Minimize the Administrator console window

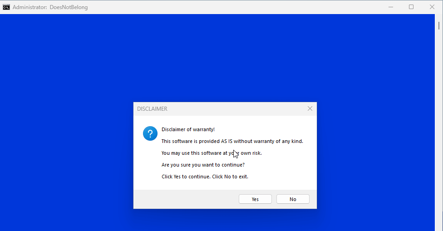[391, 7]
